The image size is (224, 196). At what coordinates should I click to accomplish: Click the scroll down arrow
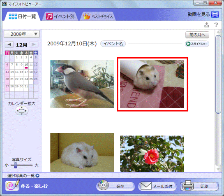coord(218,169)
